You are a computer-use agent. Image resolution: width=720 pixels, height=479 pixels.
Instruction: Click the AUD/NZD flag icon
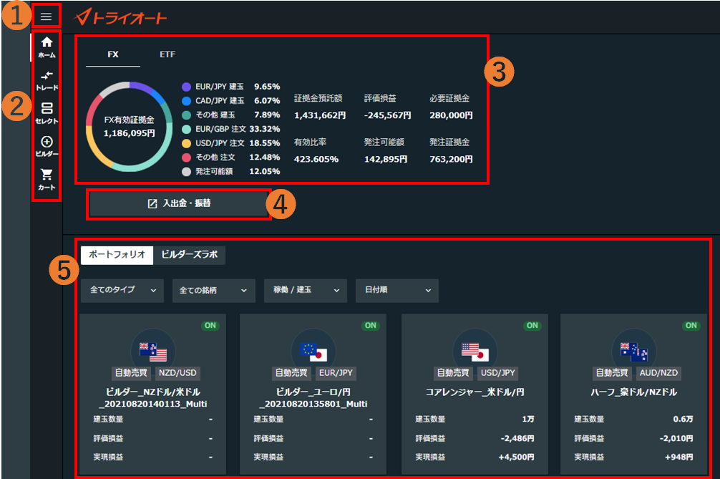tap(633, 352)
